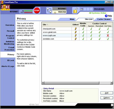This screenshot has height=109, width=114.
Task: Click the Persistent column header
Action: pos(99,26)
